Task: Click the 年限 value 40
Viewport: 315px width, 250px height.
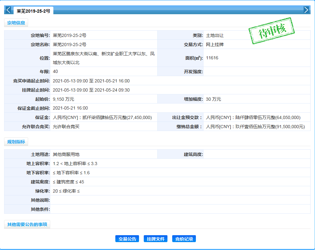Action: (x=55, y=71)
